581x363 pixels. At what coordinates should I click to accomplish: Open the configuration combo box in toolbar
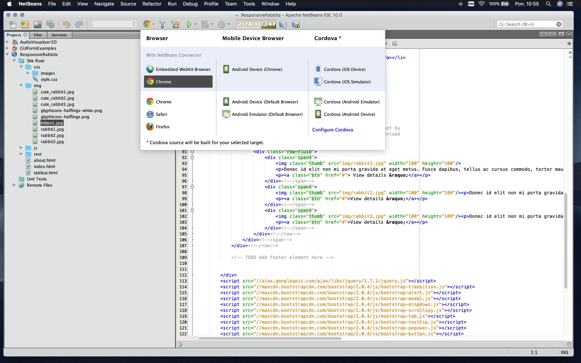(115, 24)
